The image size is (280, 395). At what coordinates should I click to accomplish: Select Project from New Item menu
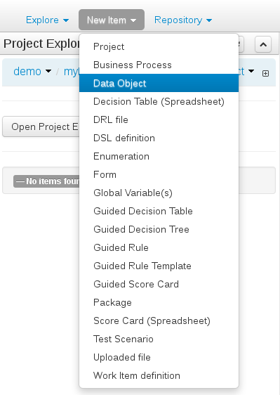point(159,47)
